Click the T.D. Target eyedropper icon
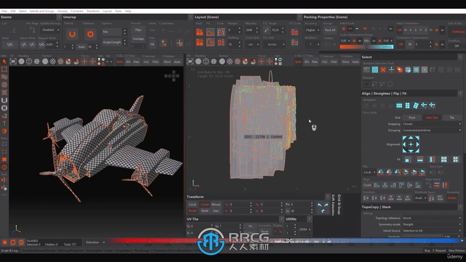The width and height of the screenshot is (466, 262). [267, 30]
